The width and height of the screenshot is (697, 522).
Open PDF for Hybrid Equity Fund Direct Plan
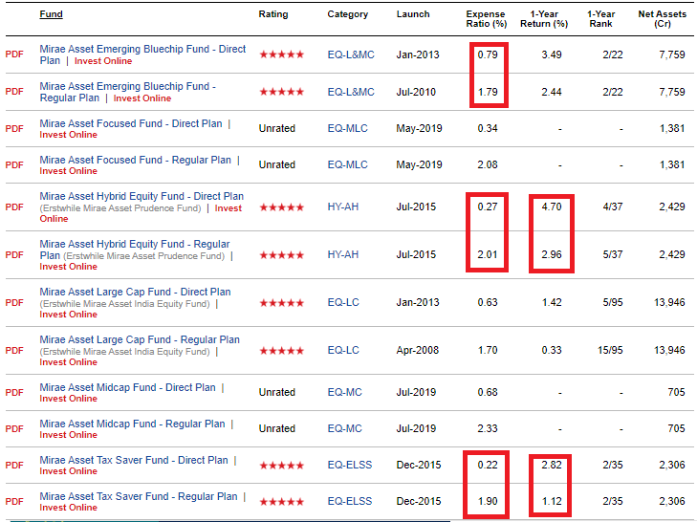(14, 207)
